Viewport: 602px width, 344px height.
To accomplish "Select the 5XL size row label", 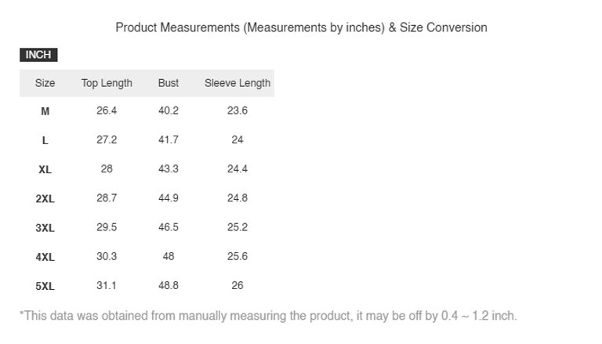I will [45, 286].
